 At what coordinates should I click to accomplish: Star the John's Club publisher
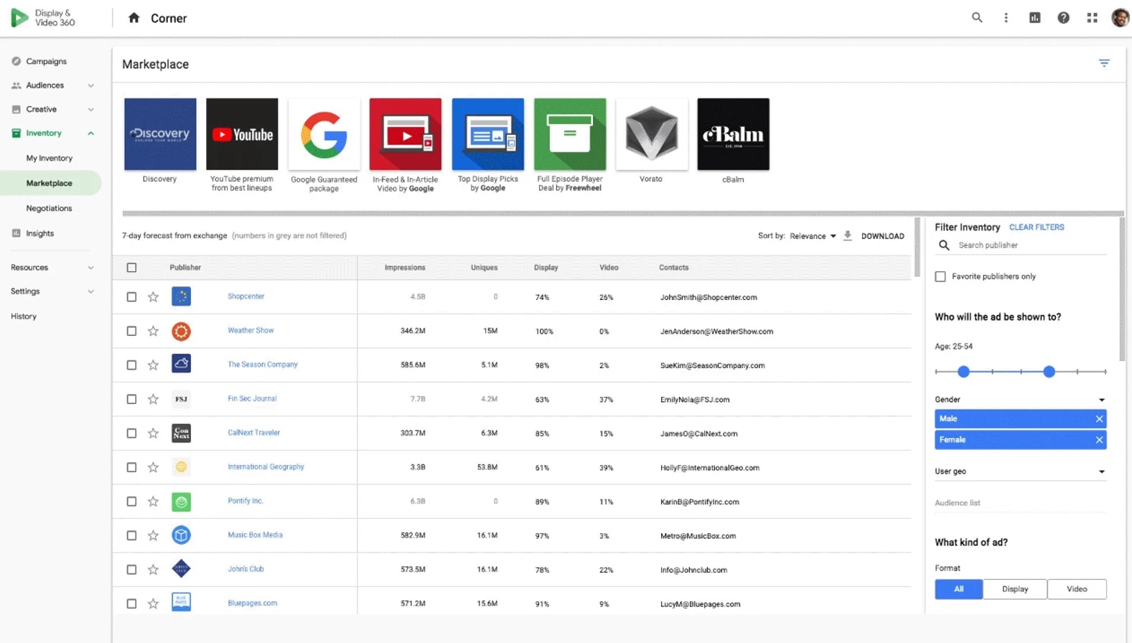pyautogui.click(x=153, y=569)
